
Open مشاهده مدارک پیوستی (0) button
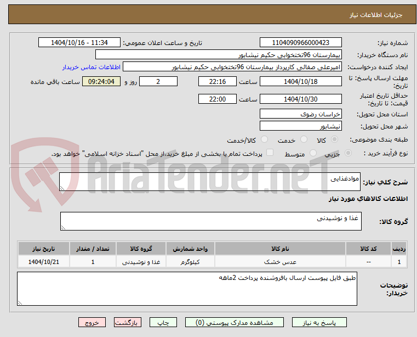[235, 322]
